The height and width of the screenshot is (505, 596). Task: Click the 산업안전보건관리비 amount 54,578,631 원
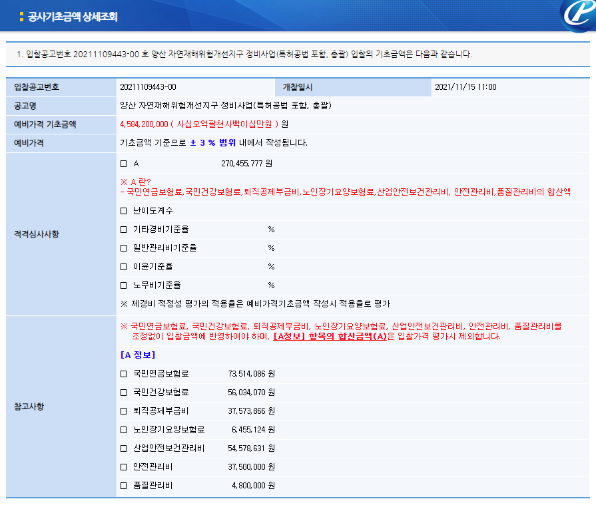[251, 448]
